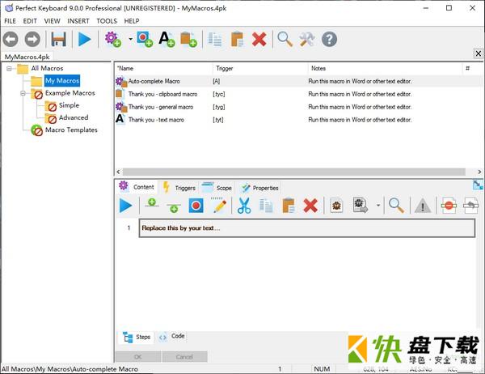Click the warning triangle icon
The width and height of the screenshot is (485, 374).
[423, 206]
